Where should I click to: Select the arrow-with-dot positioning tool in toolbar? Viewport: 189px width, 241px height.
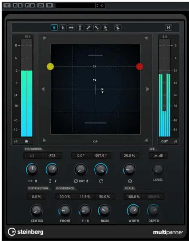105,28
